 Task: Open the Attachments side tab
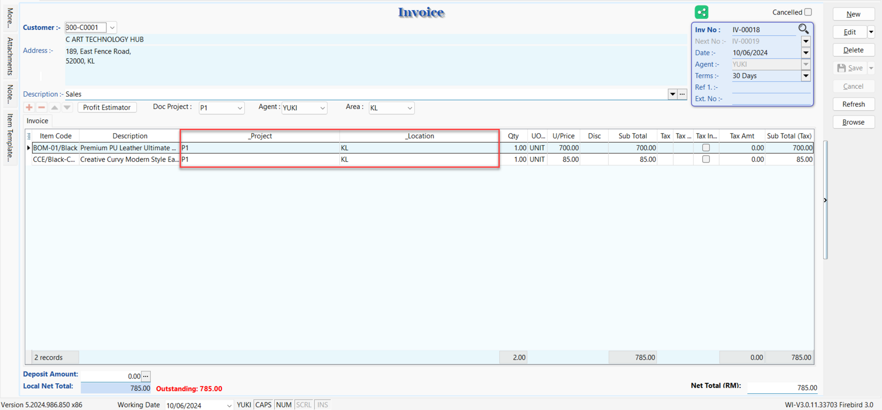tap(10, 56)
